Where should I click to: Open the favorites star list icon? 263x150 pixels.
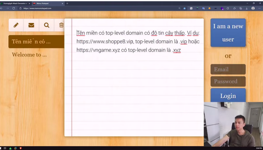click(234, 8)
